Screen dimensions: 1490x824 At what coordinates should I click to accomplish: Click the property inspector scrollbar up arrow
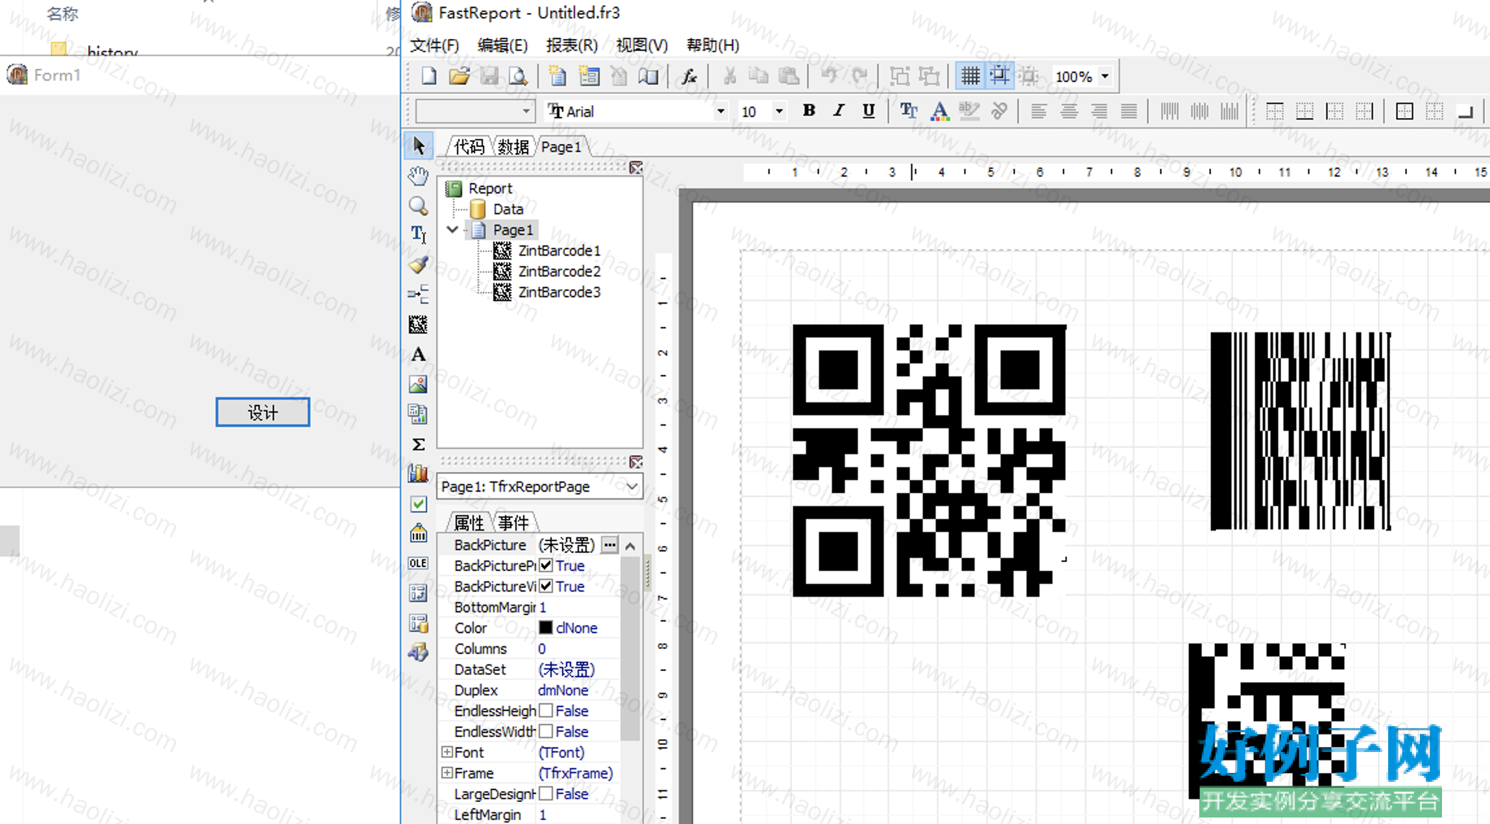pos(630,546)
